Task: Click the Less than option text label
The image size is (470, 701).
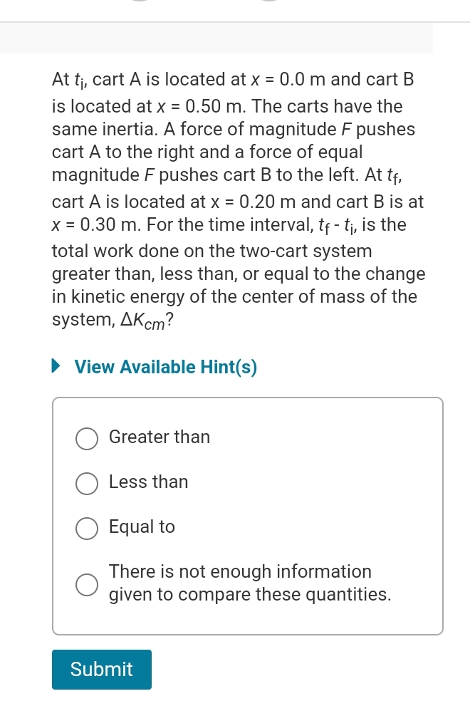Action: [x=148, y=482]
